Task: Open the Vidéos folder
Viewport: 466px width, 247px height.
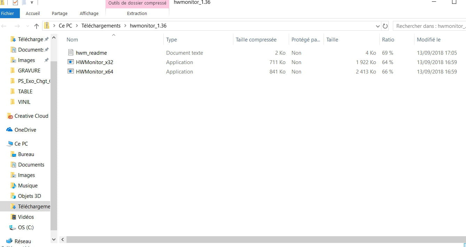Action: coord(26,217)
